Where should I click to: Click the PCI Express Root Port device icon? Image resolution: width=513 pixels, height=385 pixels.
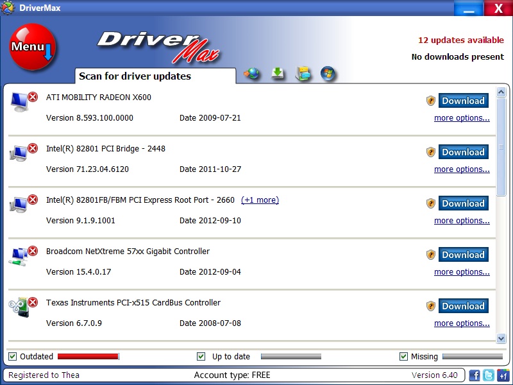click(19, 205)
